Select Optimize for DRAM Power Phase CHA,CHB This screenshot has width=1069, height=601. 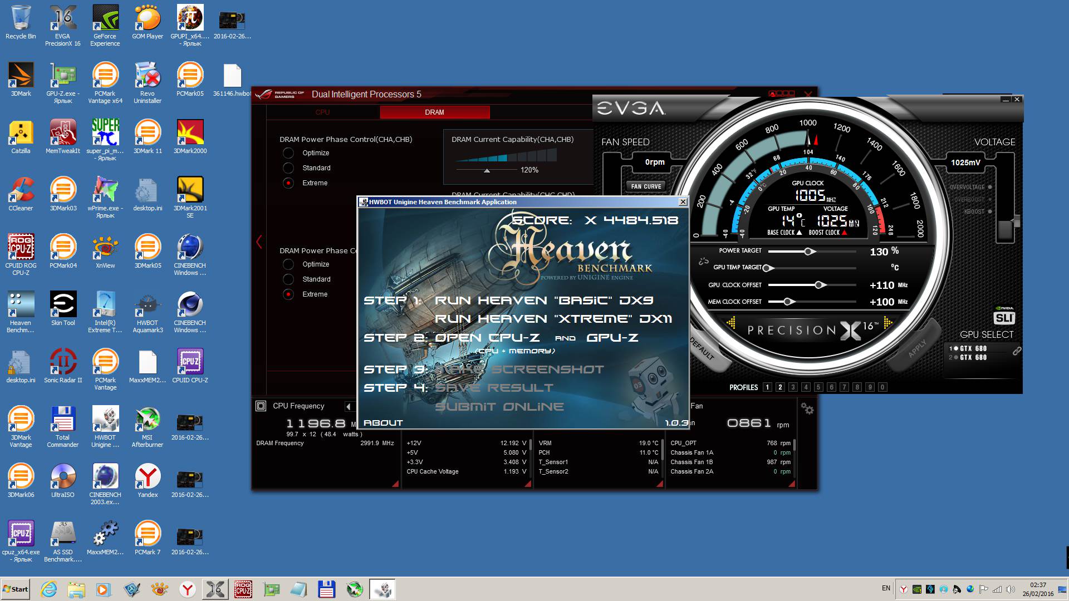pyautogui.click(x=288, y=153)
